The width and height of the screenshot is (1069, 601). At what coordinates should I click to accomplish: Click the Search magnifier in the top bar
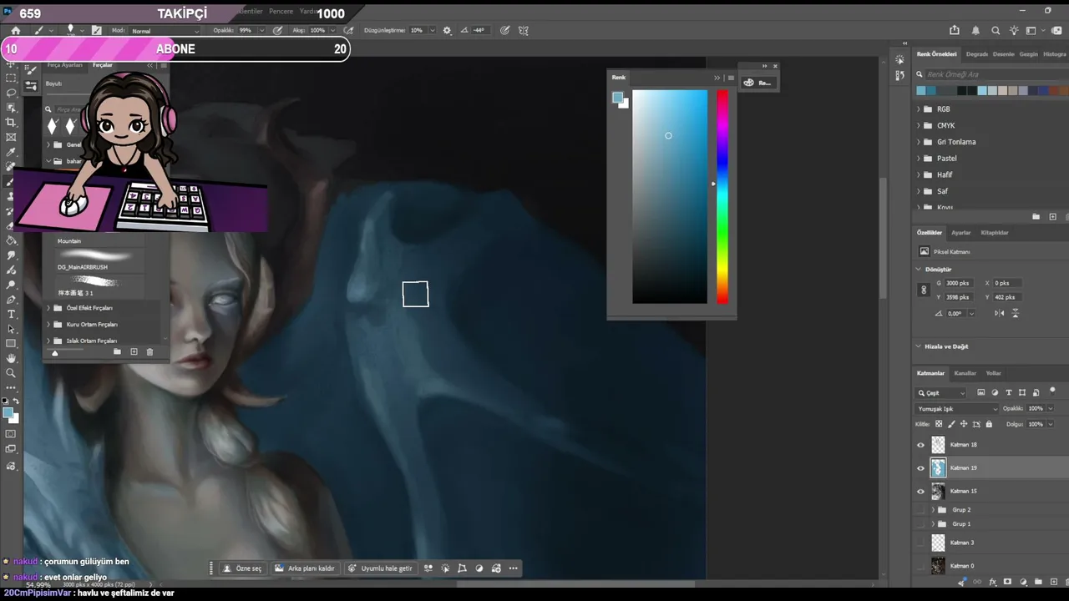click(996, 31)
